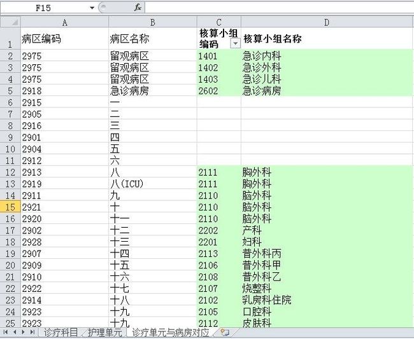Click cell containing 十七
Image resolution: width=414 pixels, height=339 pixels.
point(153,288)
